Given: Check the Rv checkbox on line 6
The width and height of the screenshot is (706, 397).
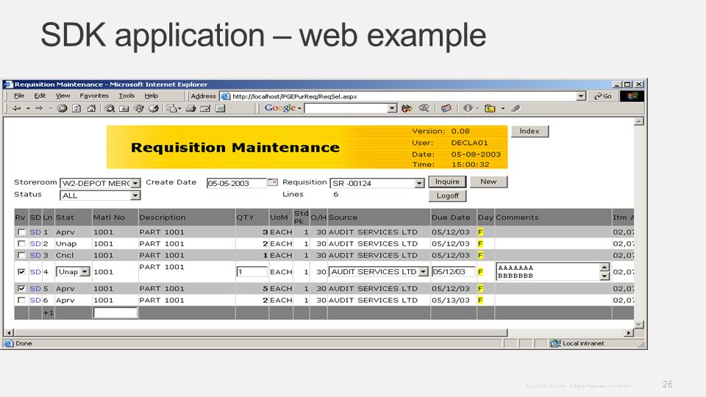Looking at the screenshot, I should coord(21,300).
